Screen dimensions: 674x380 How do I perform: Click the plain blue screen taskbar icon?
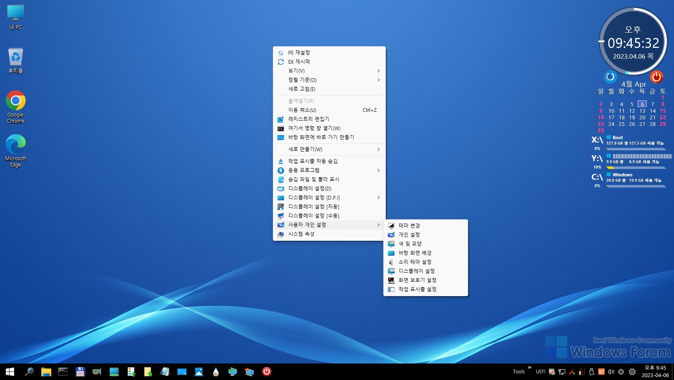(182, 372)
